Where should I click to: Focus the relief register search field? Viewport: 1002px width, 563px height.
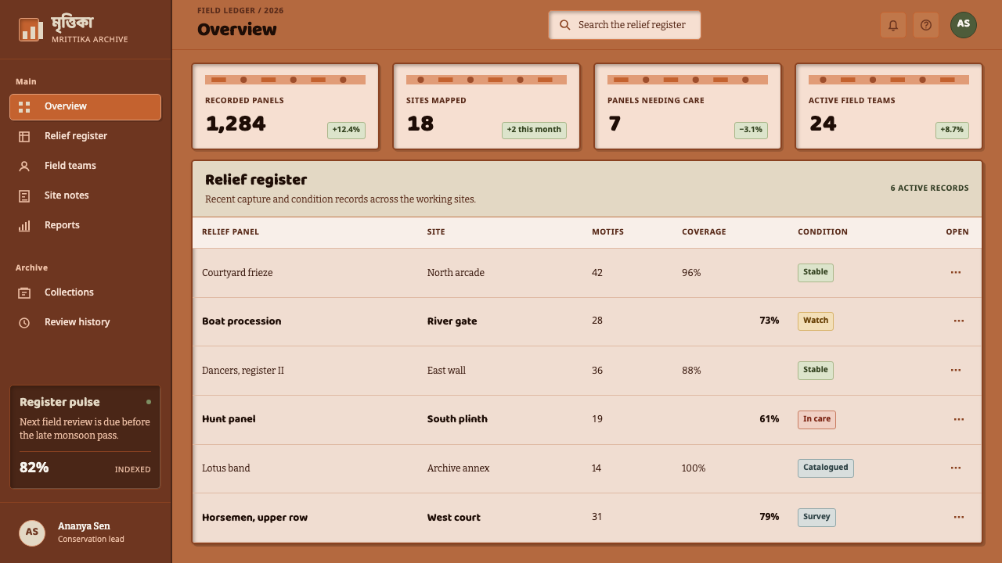point(625,25)
